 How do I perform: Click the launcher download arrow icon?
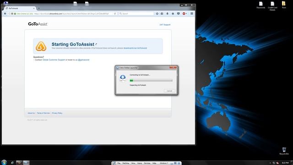(x=123, y=78)
